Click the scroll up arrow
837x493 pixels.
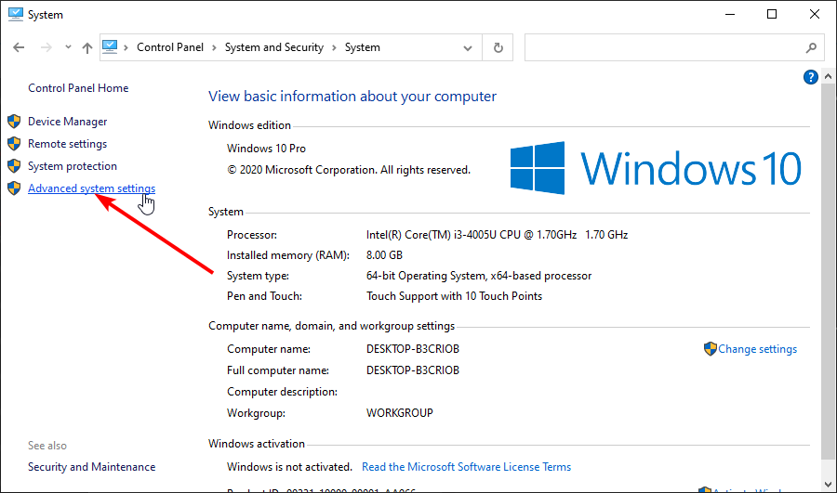(x=828, y=77)
